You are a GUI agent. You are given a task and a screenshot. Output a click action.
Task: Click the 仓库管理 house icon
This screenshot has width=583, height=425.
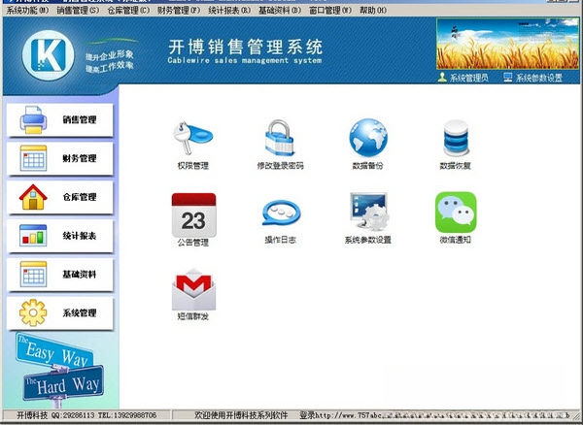[33, 197]
